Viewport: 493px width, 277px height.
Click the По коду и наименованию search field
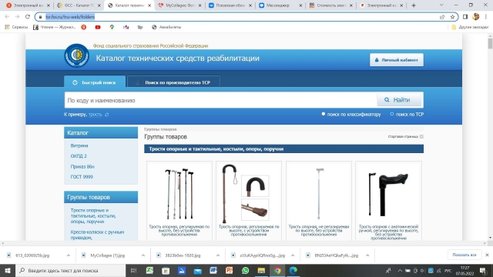pos(220,100)
